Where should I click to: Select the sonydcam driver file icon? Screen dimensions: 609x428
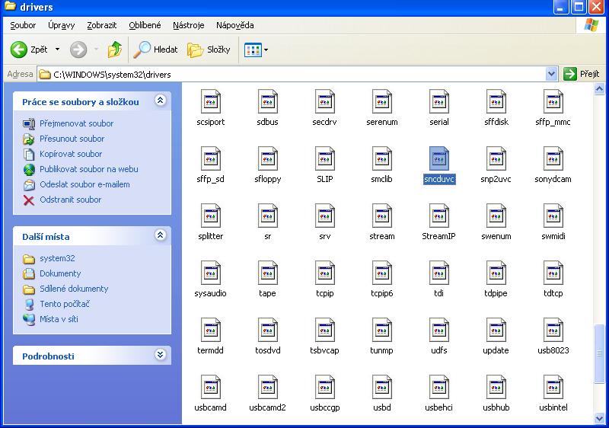click(x=553, y=158)
